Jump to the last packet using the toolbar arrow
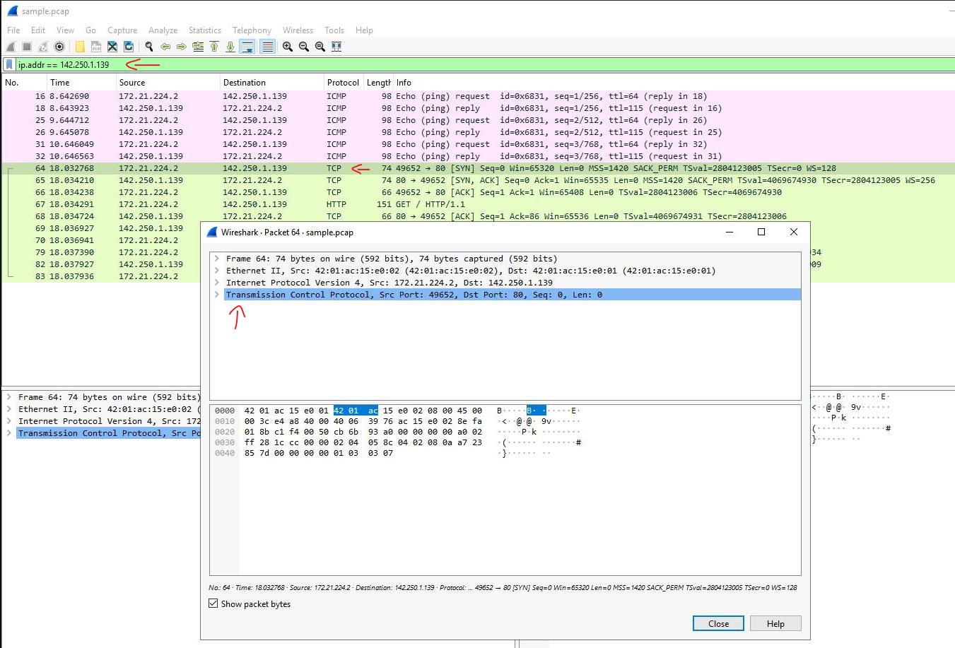Image resolution: width=955 pixels, height=648 pixels. [230, 47]
